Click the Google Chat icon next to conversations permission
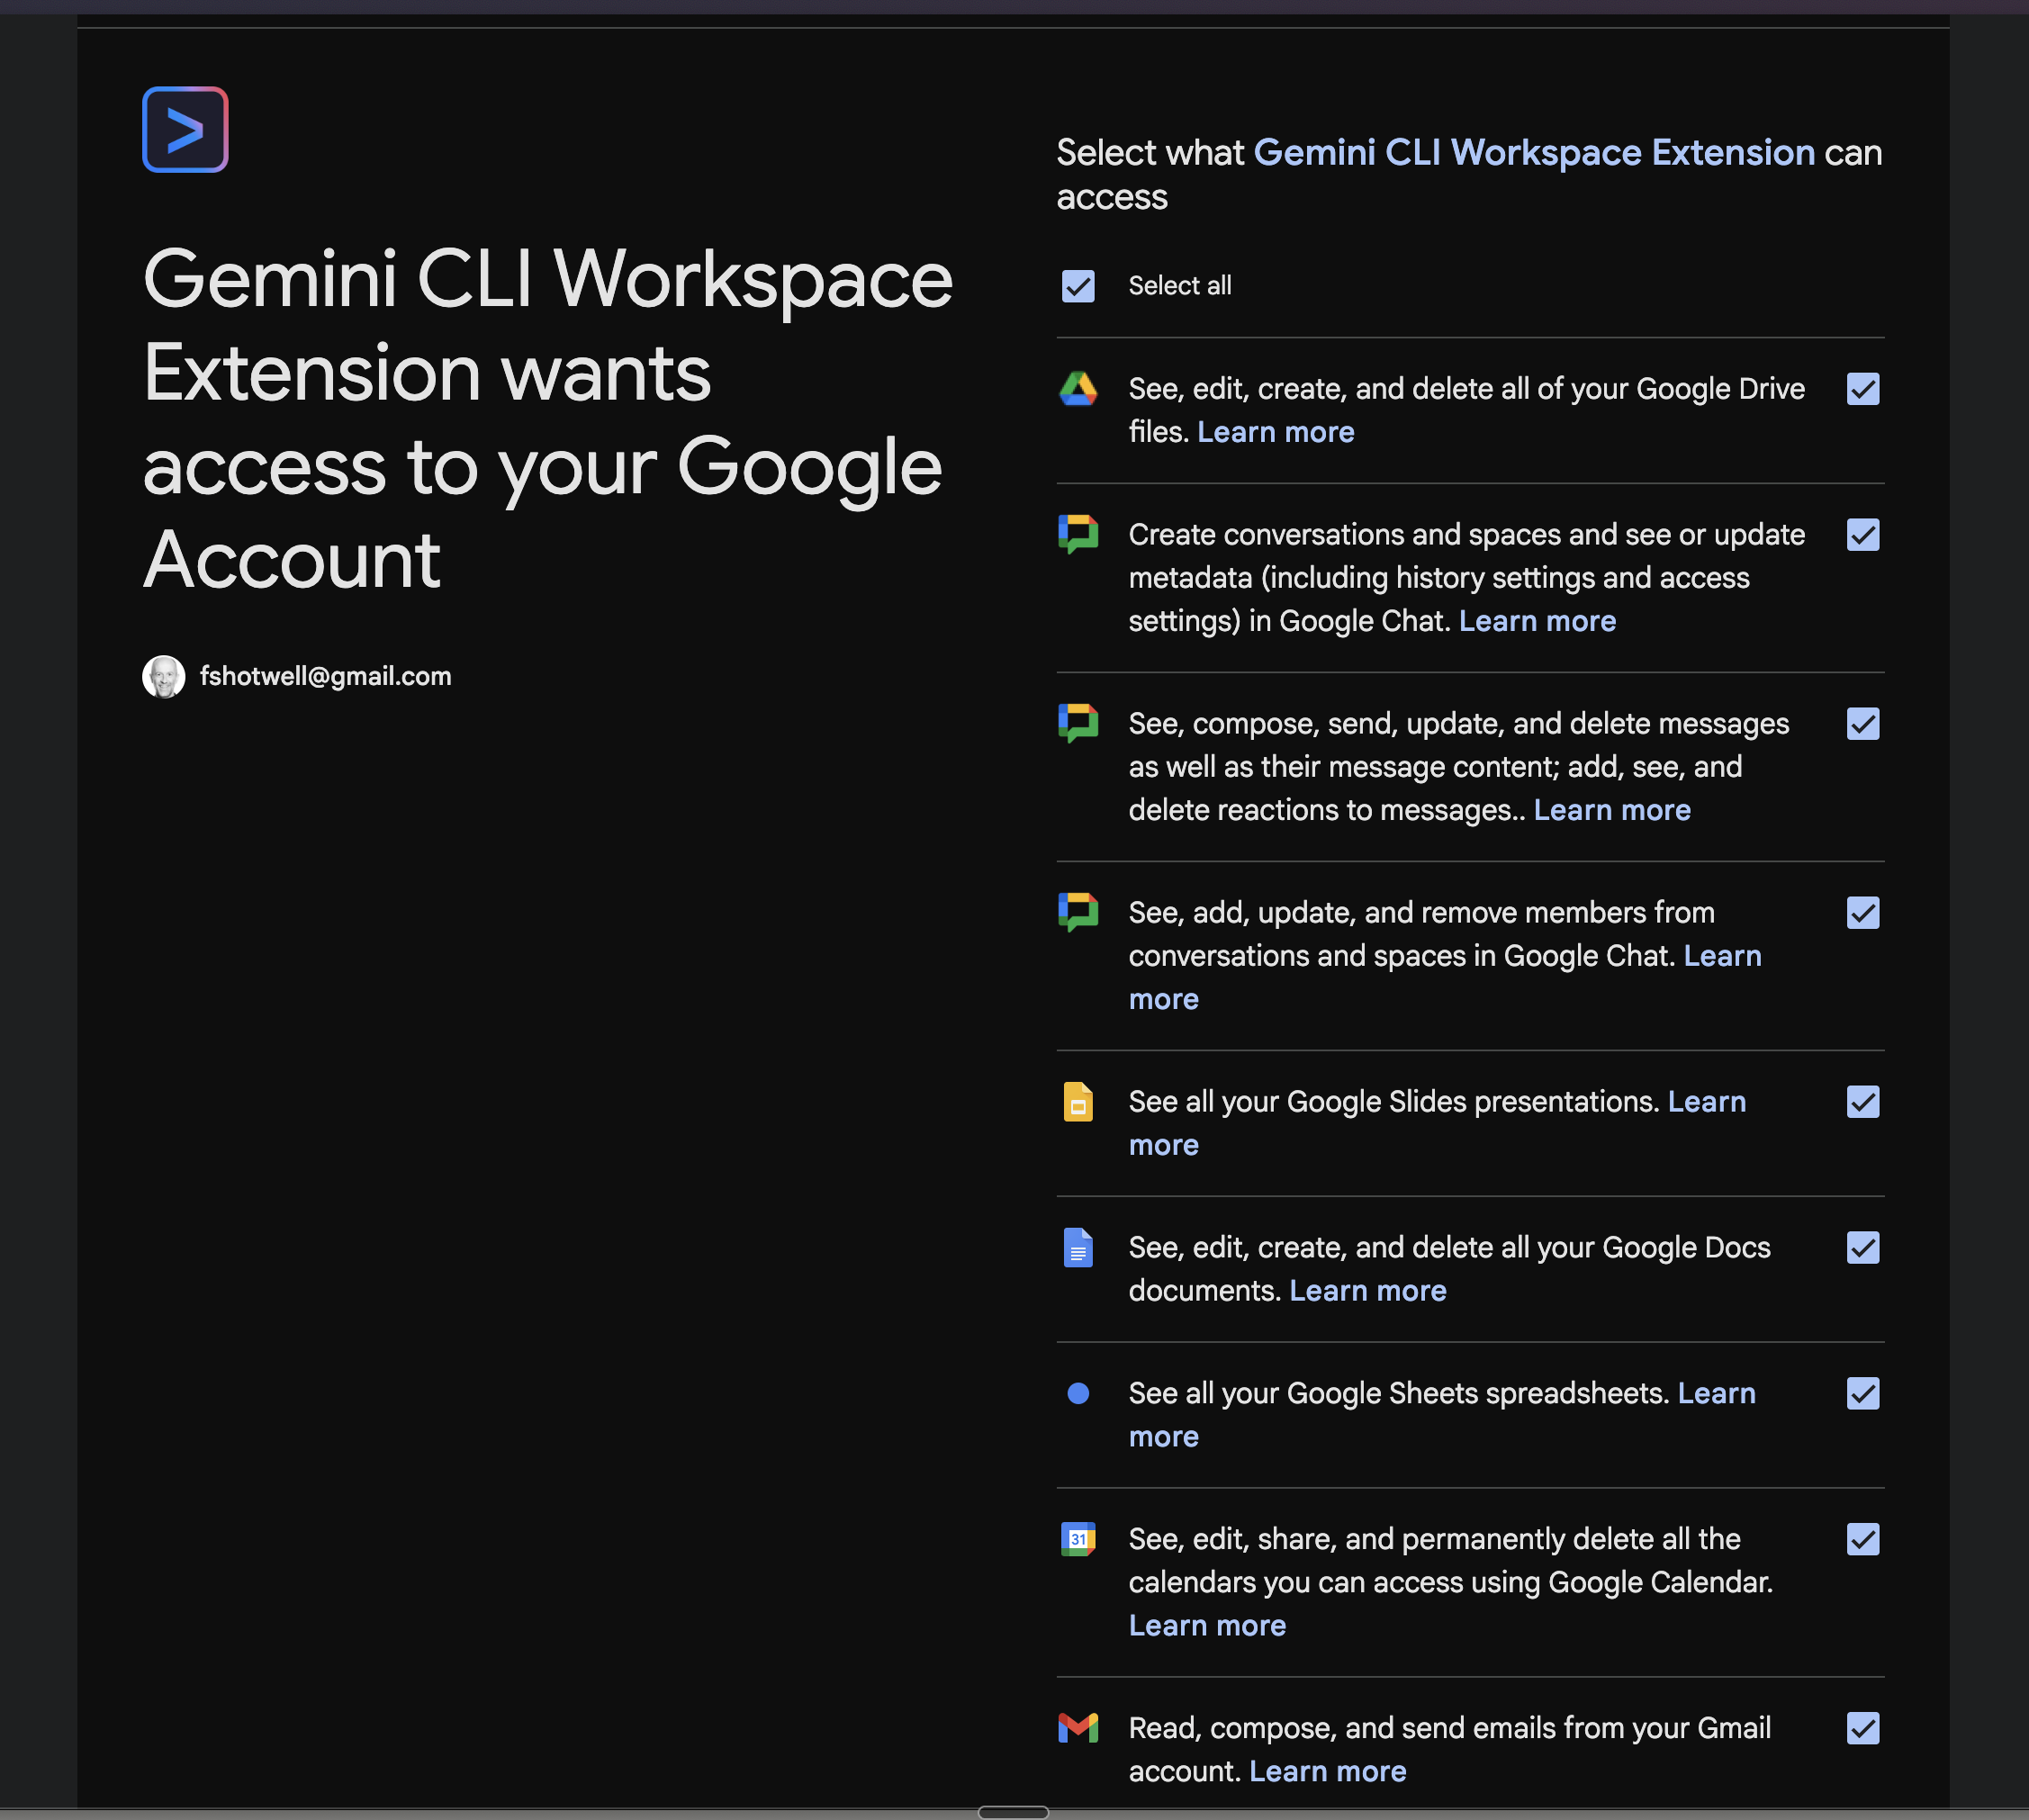This screenshot has height=1820, width=2029. [x=1078, y=536]
